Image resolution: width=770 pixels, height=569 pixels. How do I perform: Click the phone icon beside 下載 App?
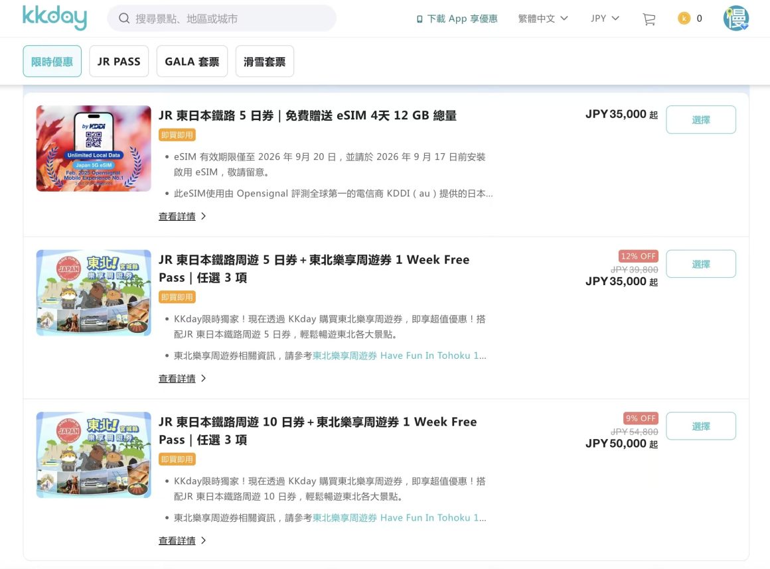420,19
